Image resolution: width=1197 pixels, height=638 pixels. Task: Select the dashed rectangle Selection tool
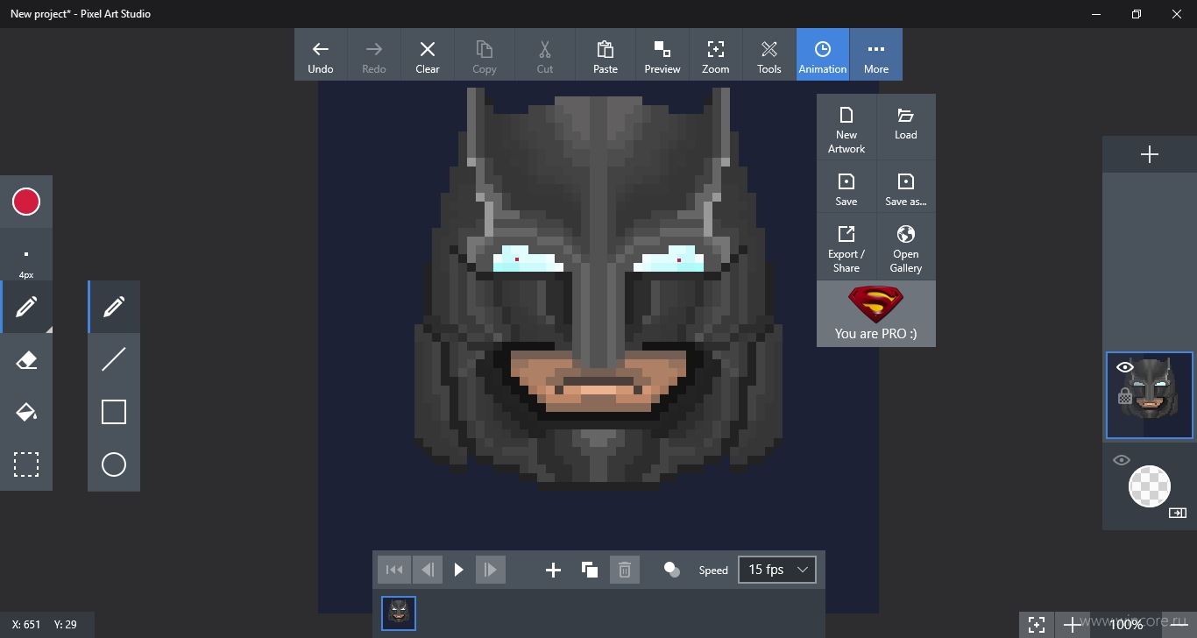click(x=26, y=464)
